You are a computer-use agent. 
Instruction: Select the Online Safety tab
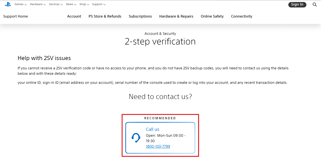(212, 16)
